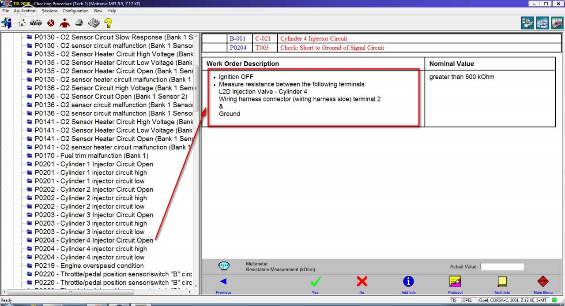This screenshot has width=565, height=306.
Task: Click book icon beside P0170 Fuel trim malfunction
Action: 30,156
